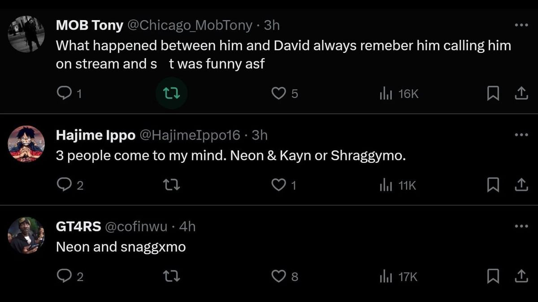
Task: Open Hajime Ippo's profile name link
Action: (x=95, y=135)
